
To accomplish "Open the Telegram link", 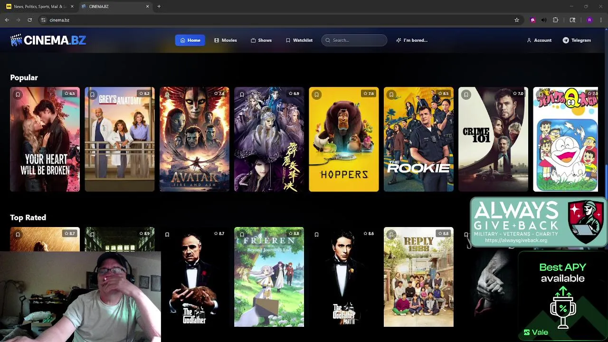I will coord(577,40).
